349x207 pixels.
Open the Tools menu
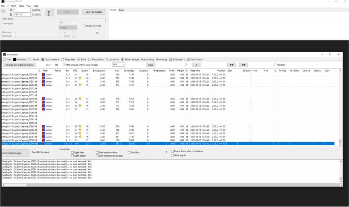[x=21, y=6]
